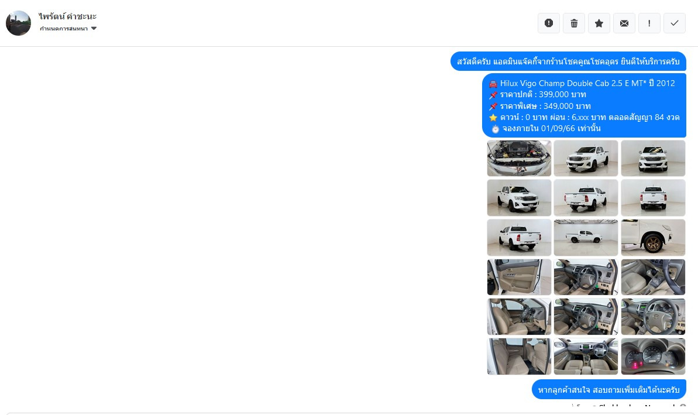Select the last message asking for more inquiries
Image resolution: width=698 pixels, height=415 pixels.
(x=609, y=390)
